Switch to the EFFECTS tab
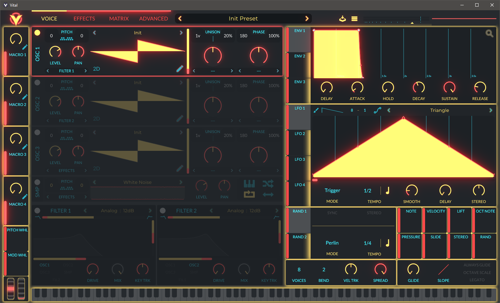The height and width of the screenshot is (303, 500). tap(84, 19)
